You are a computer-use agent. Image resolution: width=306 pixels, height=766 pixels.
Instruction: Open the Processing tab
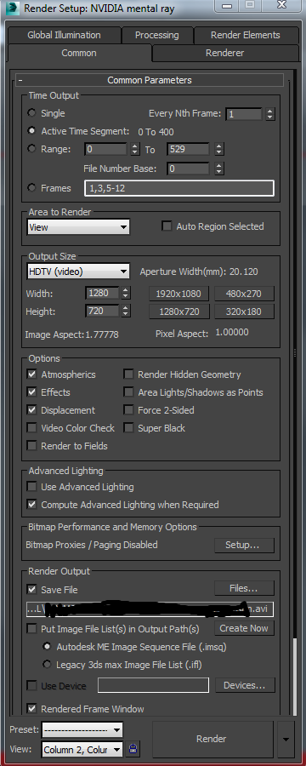pos(156,35)
